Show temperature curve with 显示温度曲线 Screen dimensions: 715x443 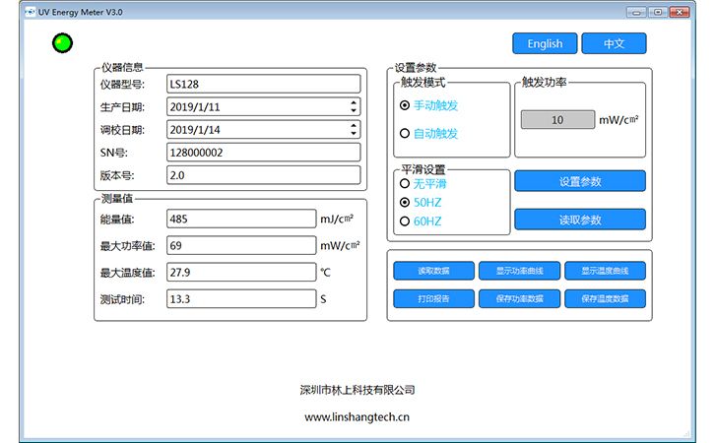[x=605, y=271]
